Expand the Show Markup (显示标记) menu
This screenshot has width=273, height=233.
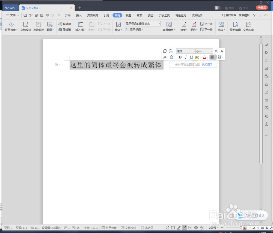pos(134,29)
